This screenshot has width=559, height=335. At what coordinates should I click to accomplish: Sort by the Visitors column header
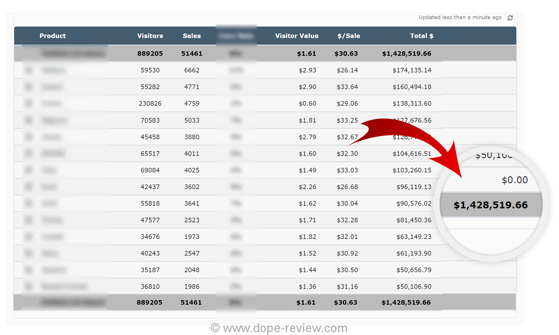tap(150, 36)
